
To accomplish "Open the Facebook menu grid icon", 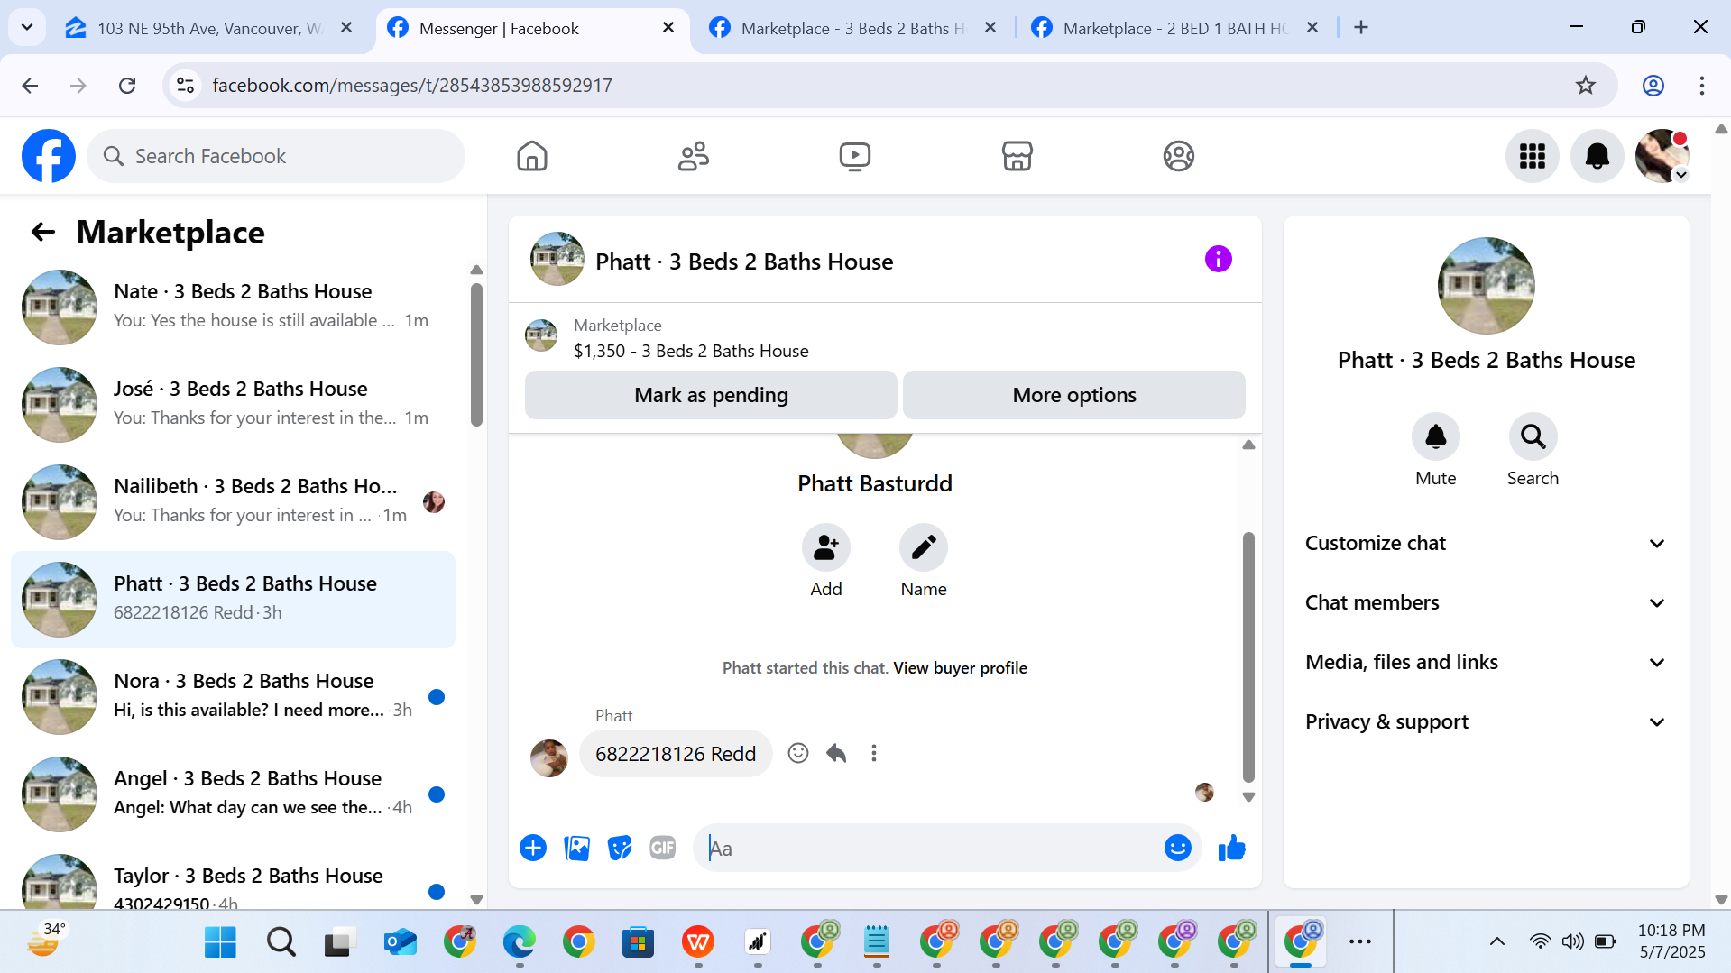I will [x=1533, y=156].
